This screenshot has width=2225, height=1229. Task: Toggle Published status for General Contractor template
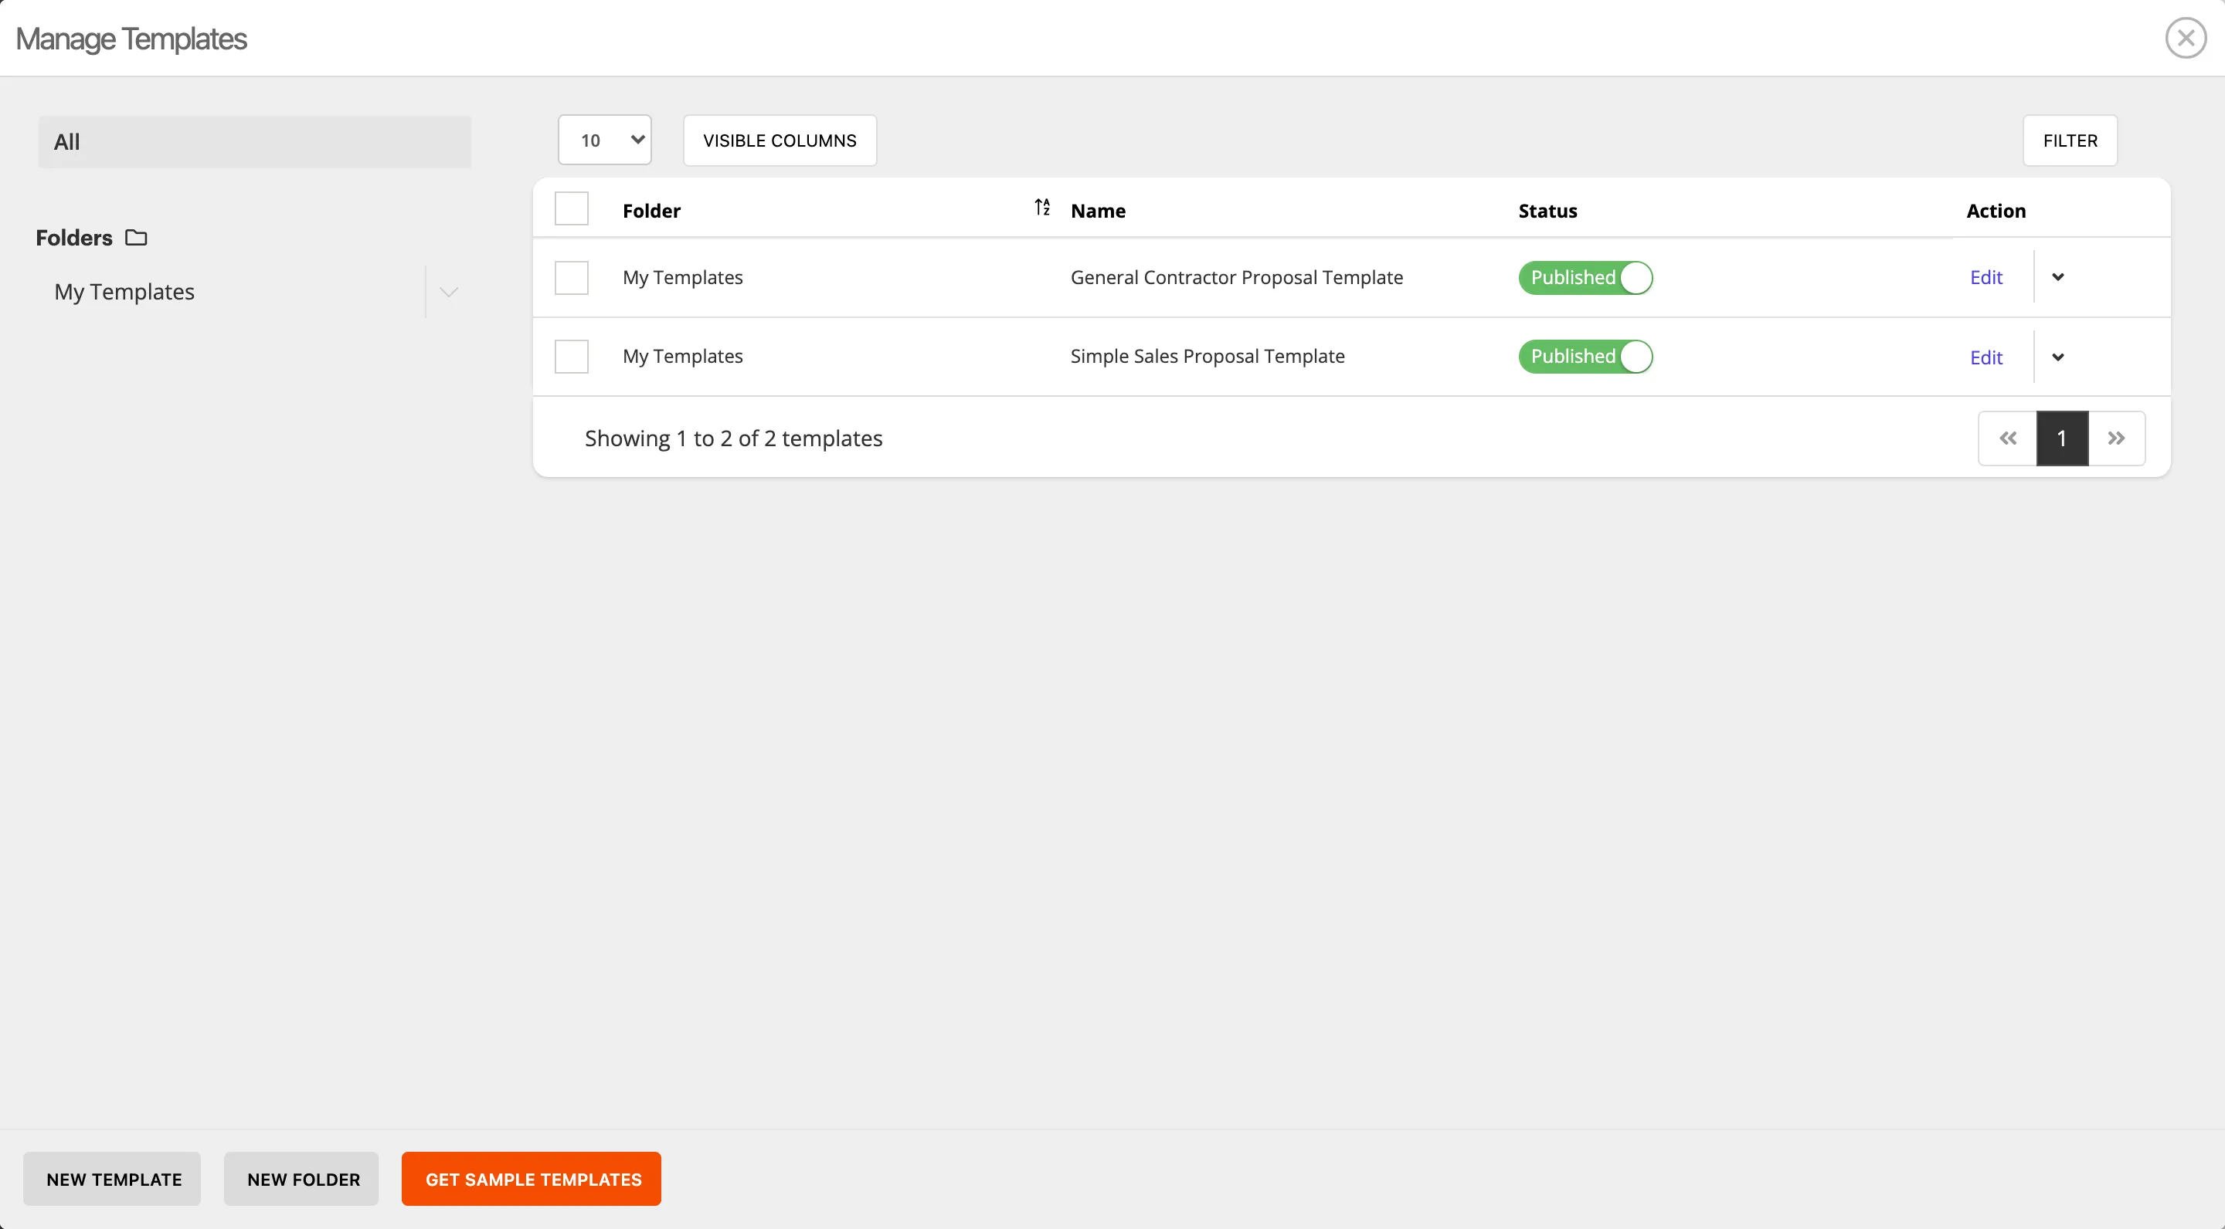click(1585, 278)
